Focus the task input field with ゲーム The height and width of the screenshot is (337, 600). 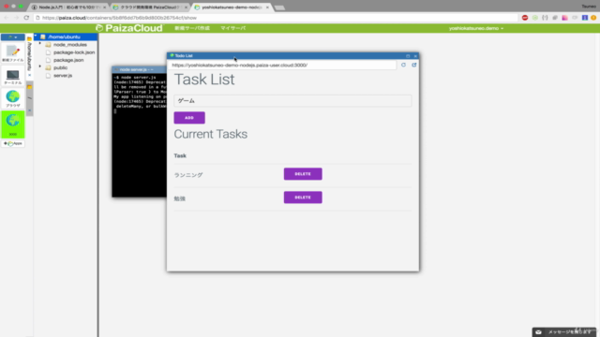pyautogui.click(x=292, y=101)
